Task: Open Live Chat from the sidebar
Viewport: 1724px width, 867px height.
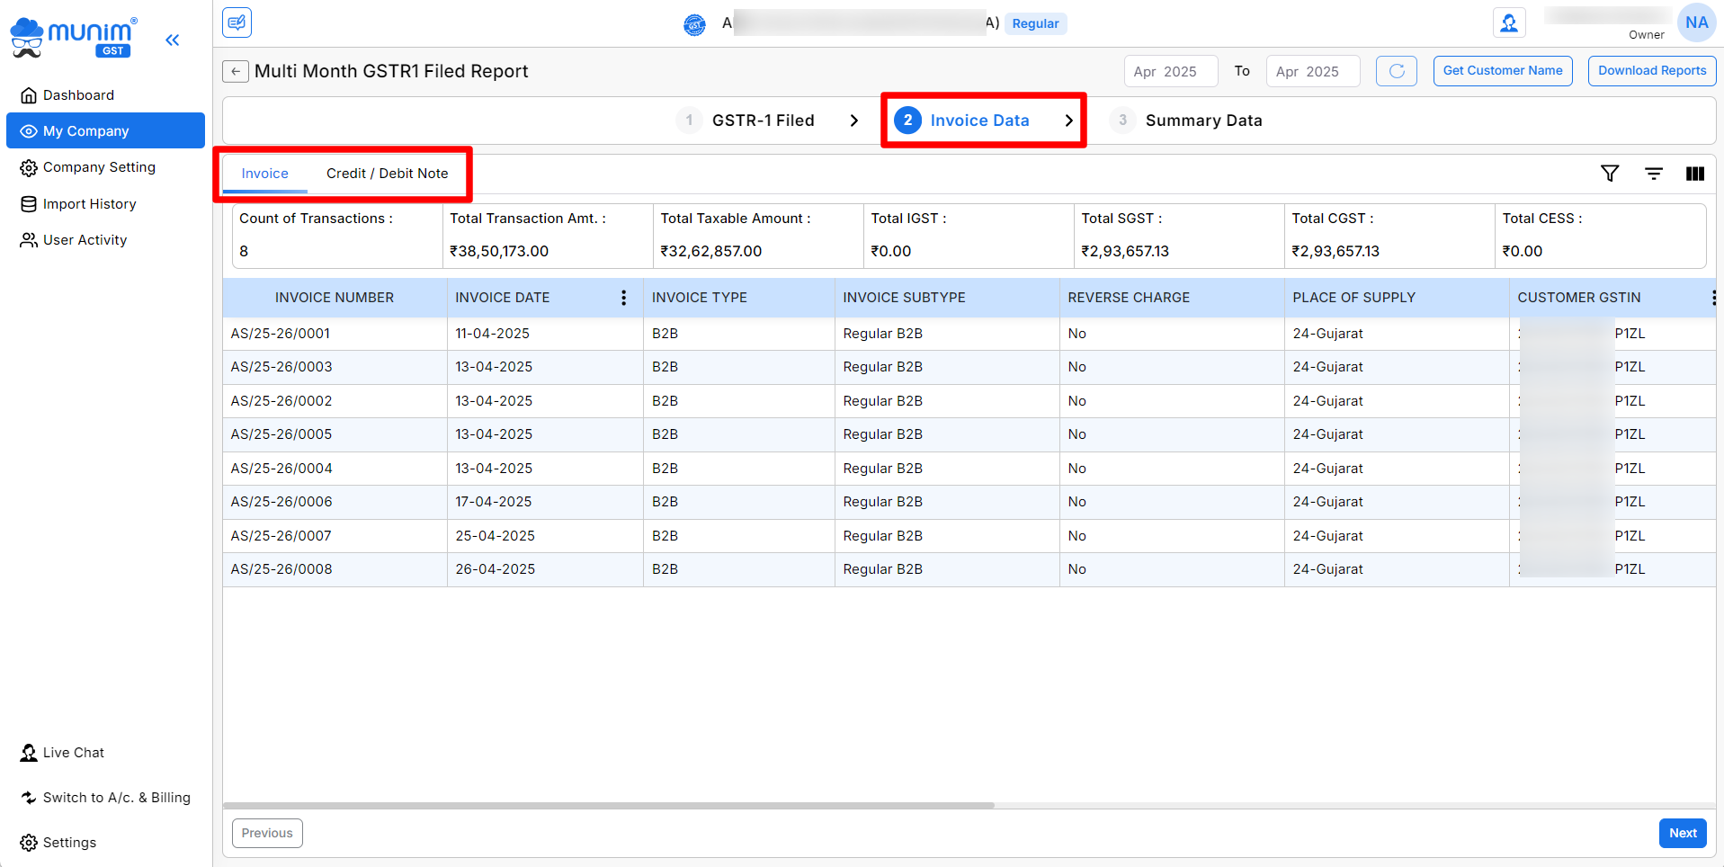Action: coord(73,753)
